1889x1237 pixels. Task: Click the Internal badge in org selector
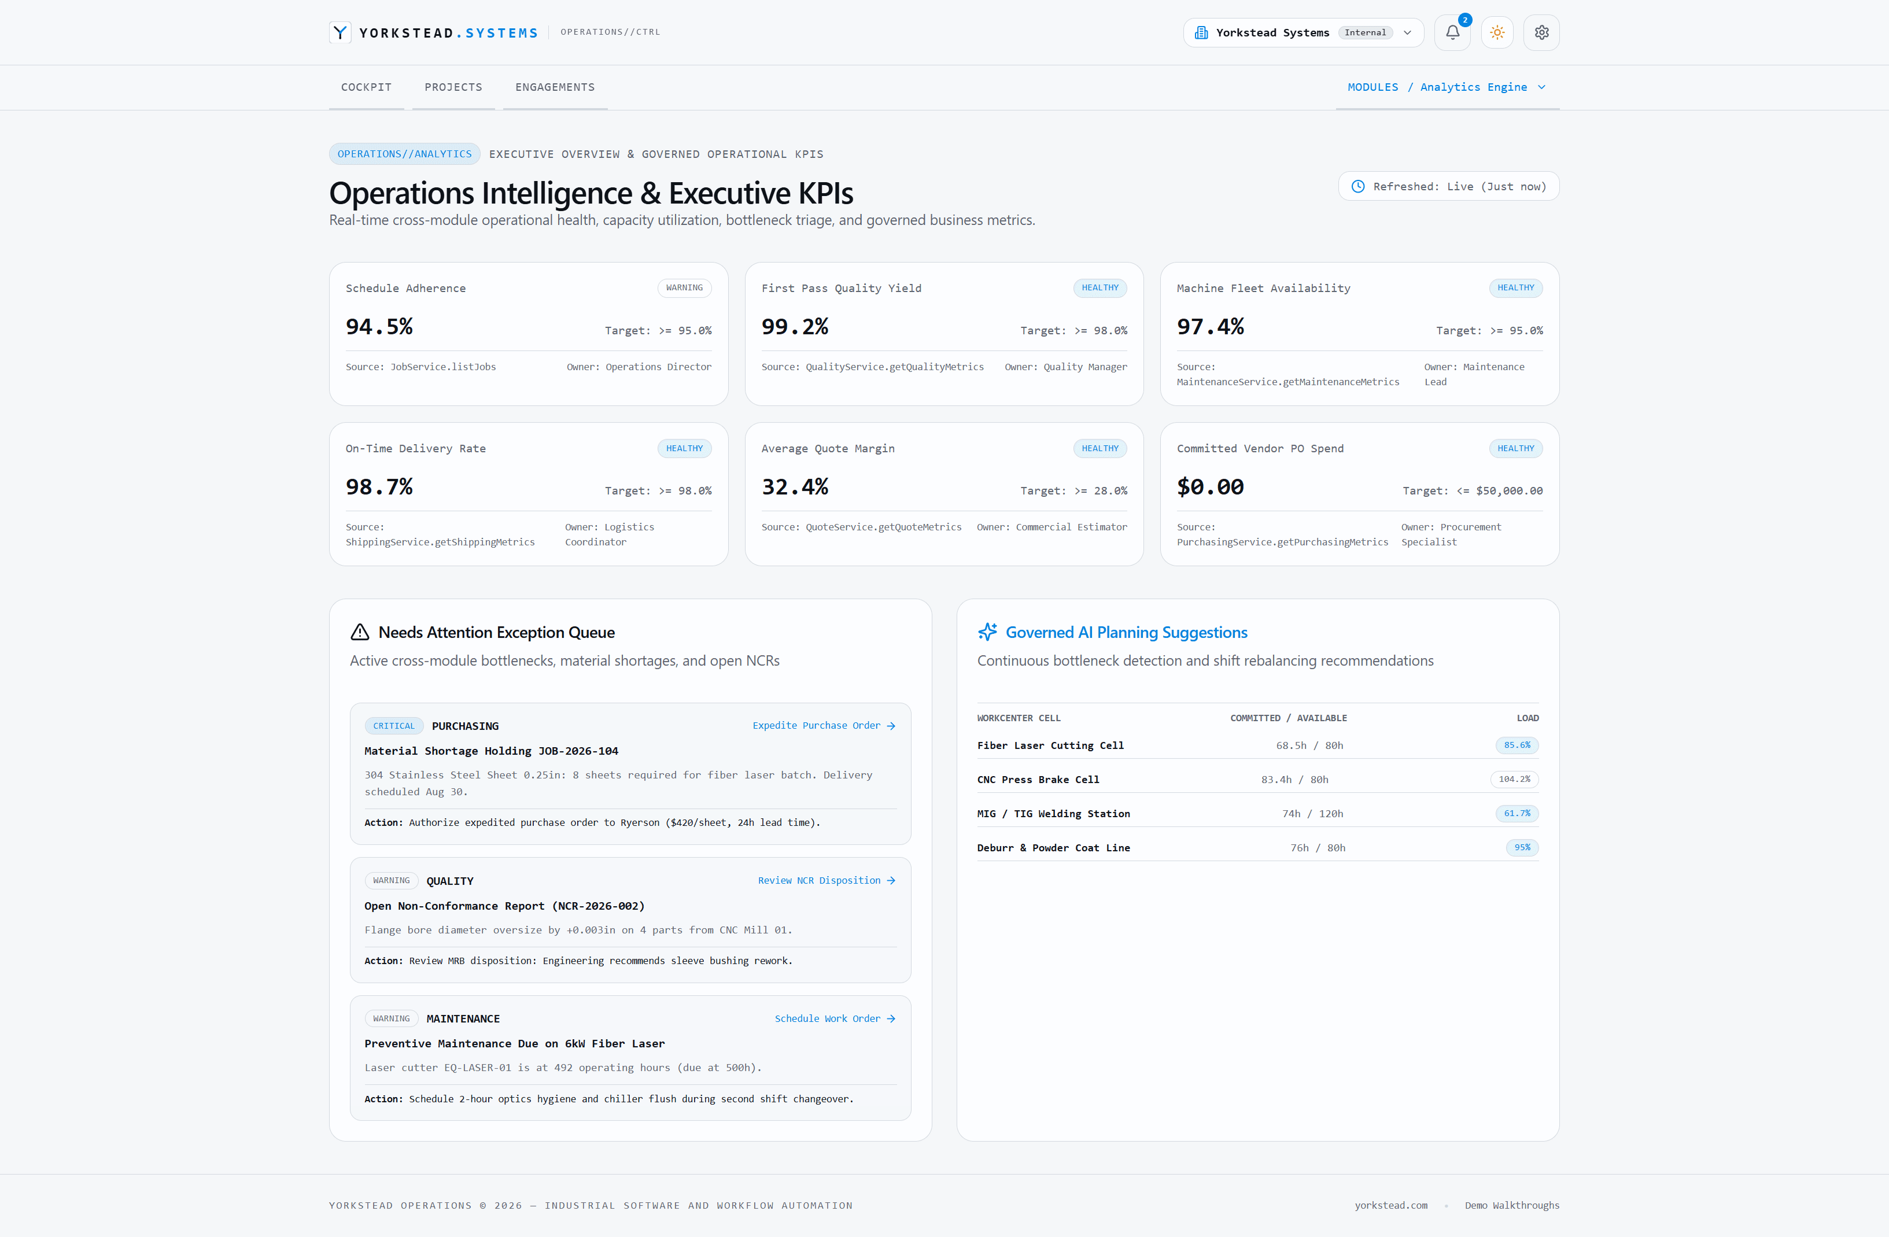pos(1365,32)
